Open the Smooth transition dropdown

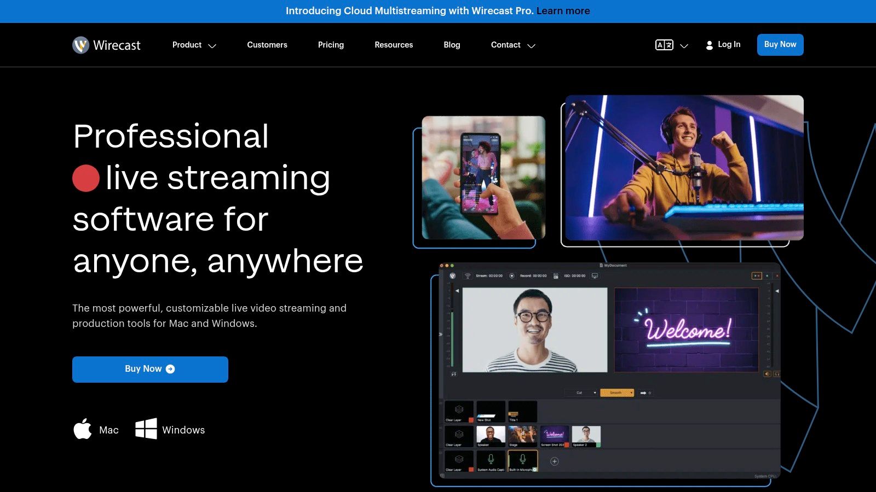(617, 393)
